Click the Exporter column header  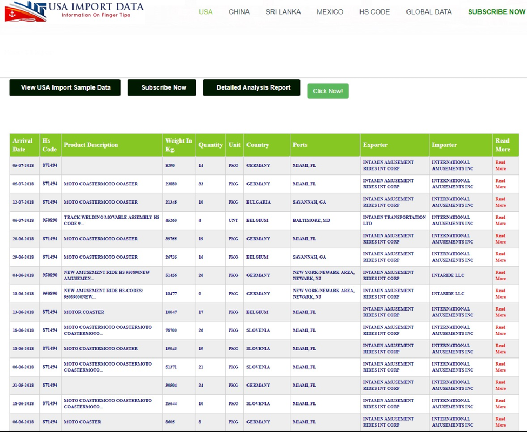(395, 145)
